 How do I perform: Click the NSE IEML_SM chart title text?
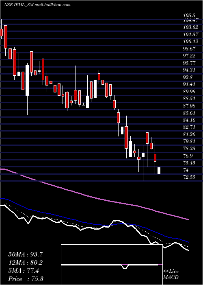[x=37, y=5]
